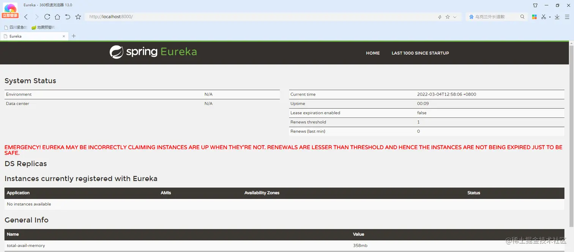Click the lightning speed-mode icon in address bar
The image size is (574, 252).
[x=440, y=17]
